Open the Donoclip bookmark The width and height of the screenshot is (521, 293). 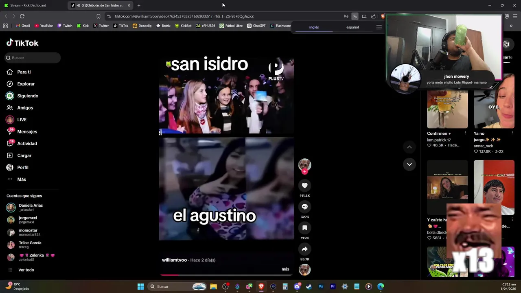142,26
